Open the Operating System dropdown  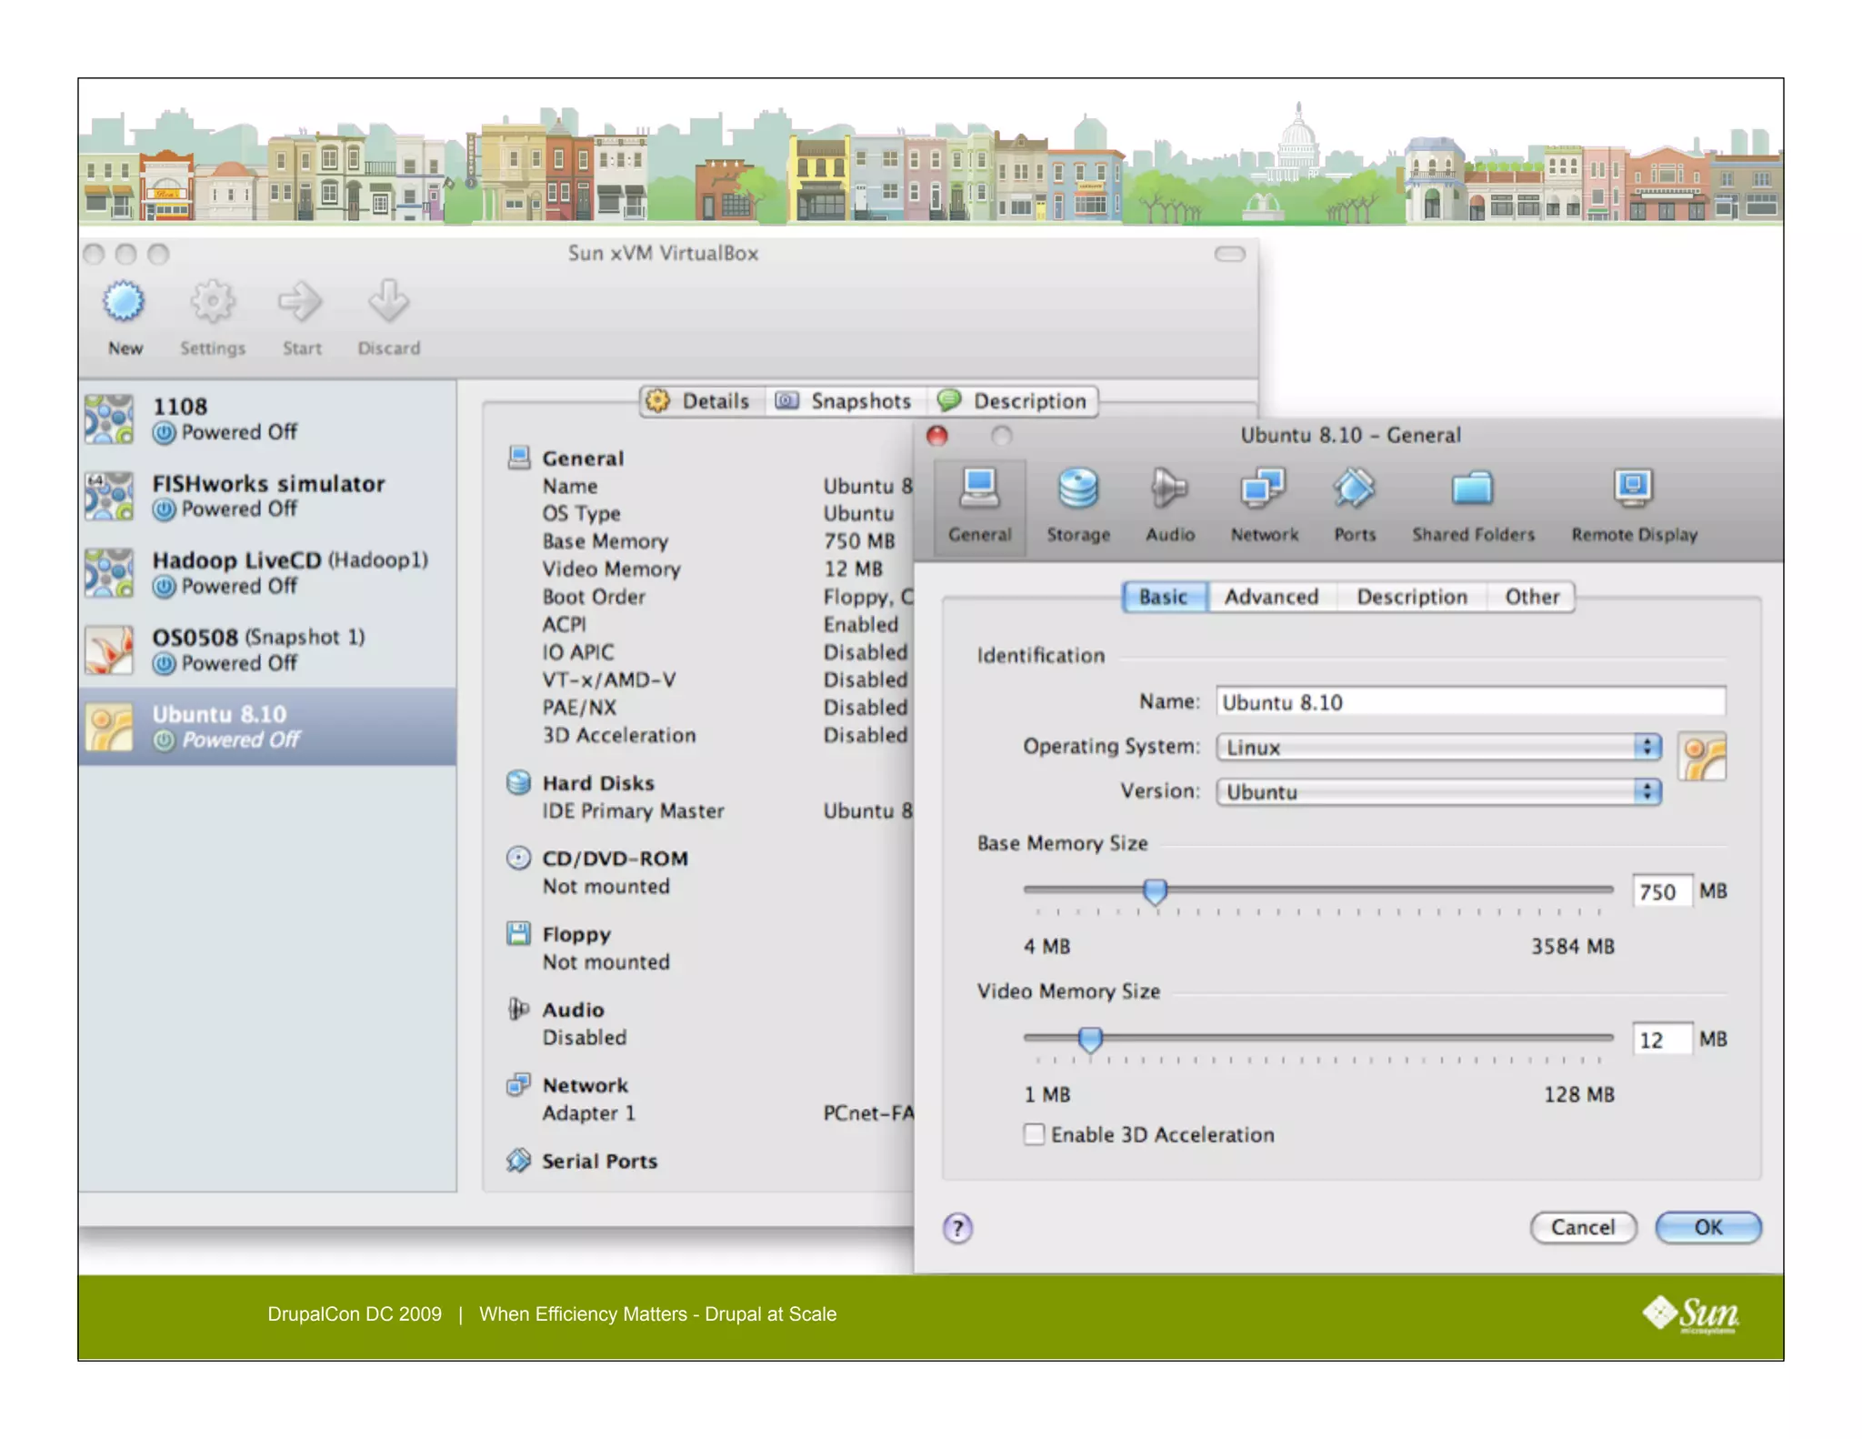click(1438, 747)
